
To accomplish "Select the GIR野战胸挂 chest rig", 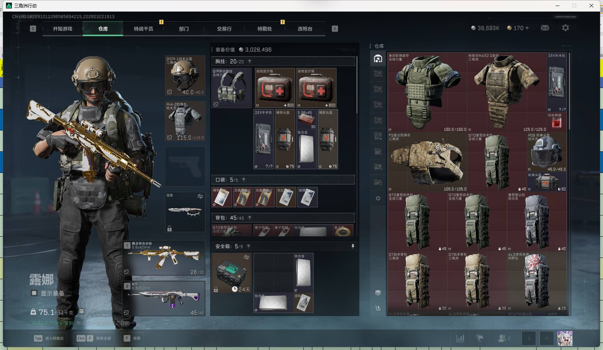I will click(x=231, y=88).
